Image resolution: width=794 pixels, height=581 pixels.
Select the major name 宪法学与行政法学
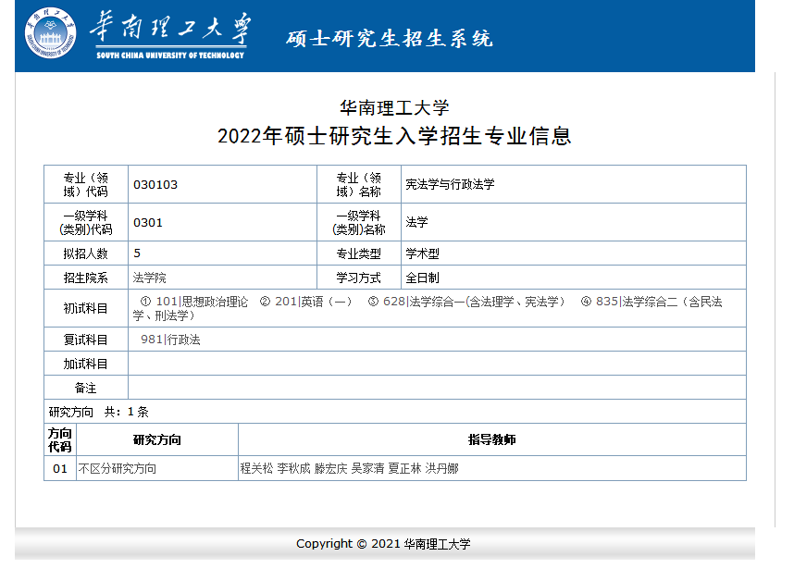[x=450, y=185]
